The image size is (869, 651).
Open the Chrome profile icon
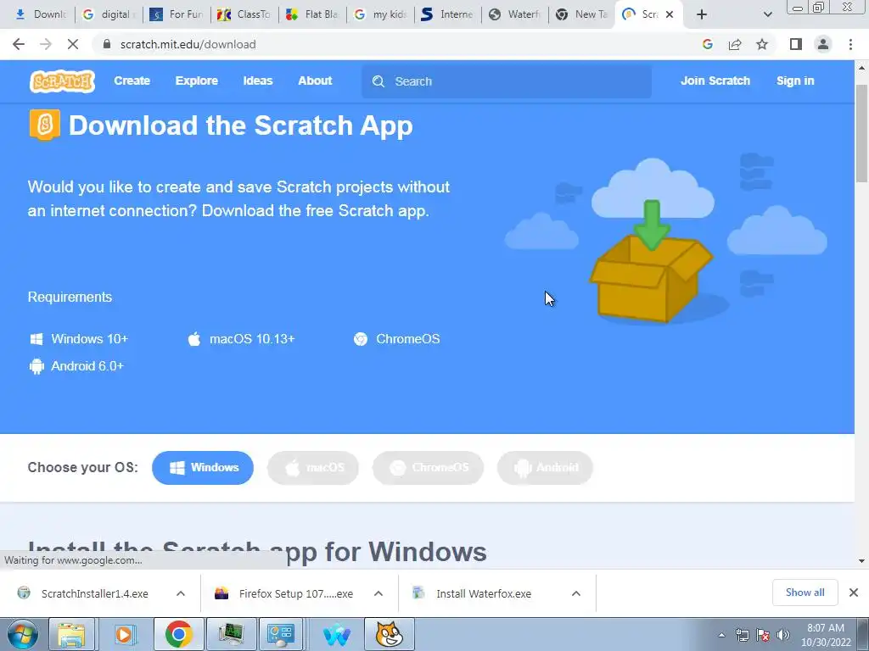(823, 44)
